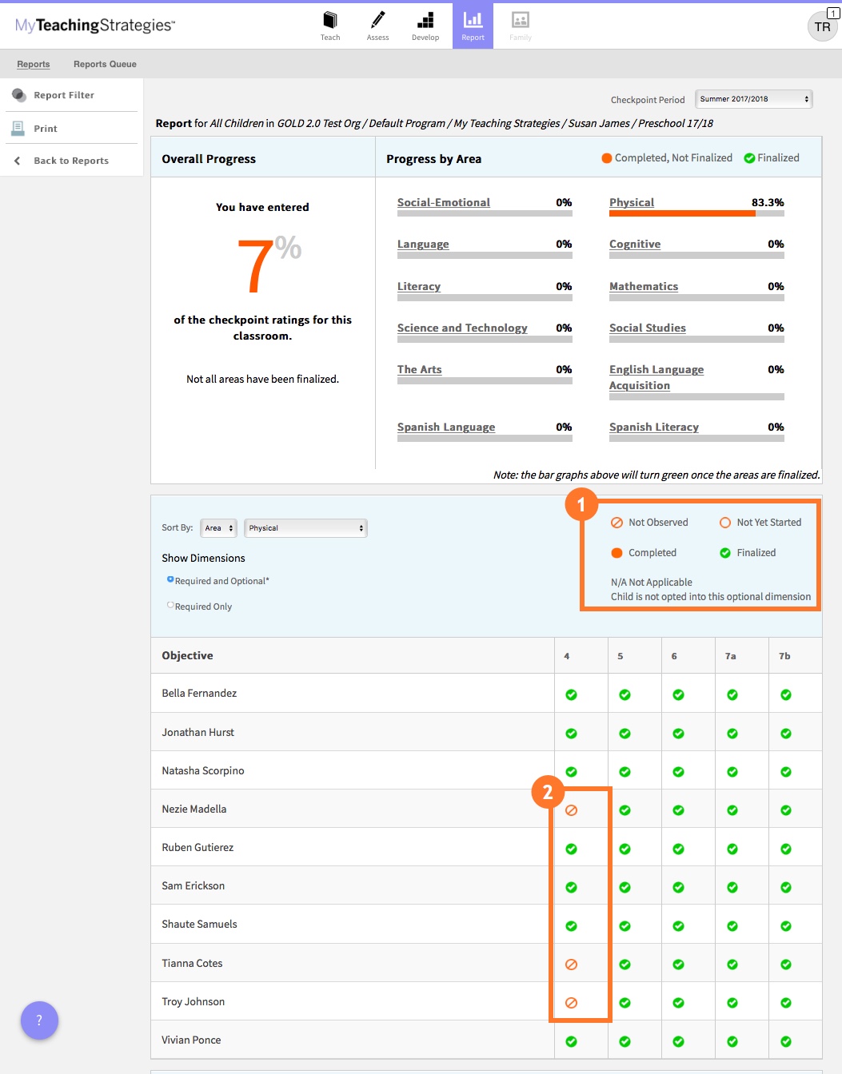Viewport: 842px width, 1074px height.
Task: Click the Develop bar chart icon
Action: [x=425, y=20]
